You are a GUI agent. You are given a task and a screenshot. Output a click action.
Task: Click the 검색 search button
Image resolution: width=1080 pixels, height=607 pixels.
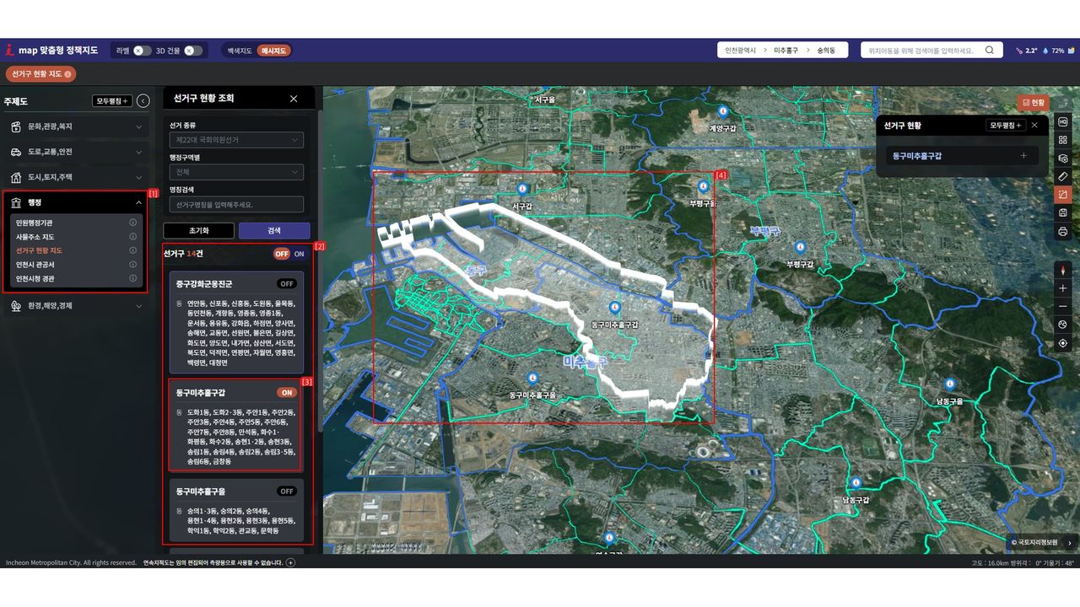point(274,230)
